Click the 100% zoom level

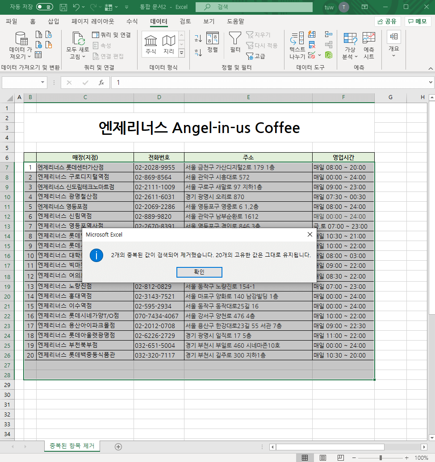tap(421, 458)
